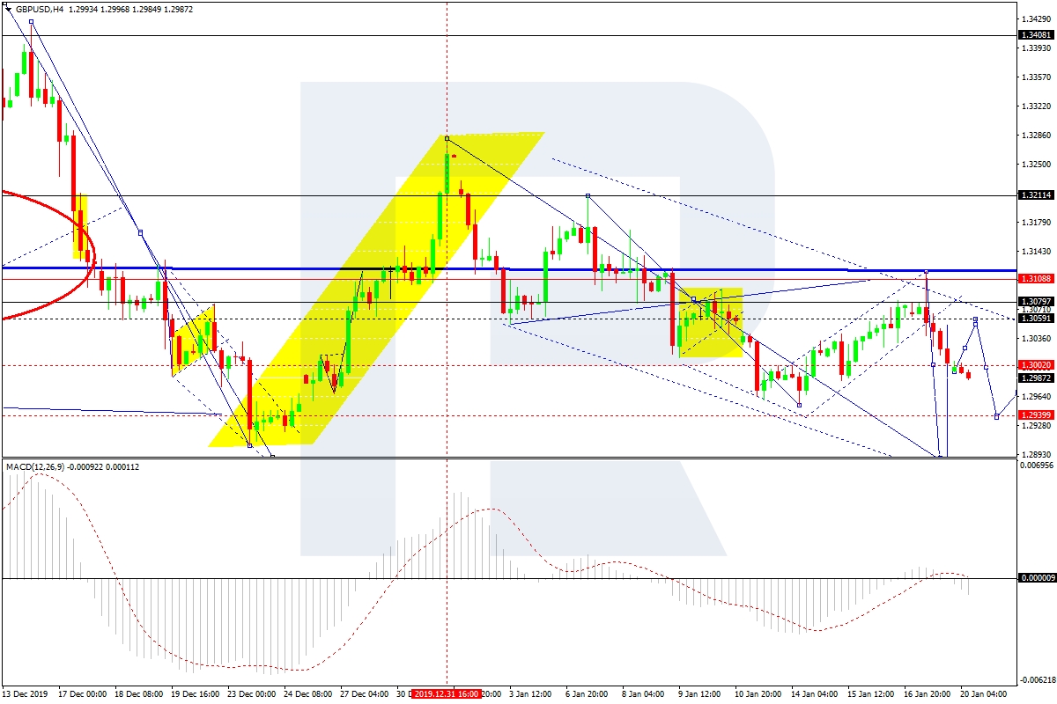Click the red 1.29399 price label
Viewport: 1057px width, 704px height.
click(x=1036, y=415)
